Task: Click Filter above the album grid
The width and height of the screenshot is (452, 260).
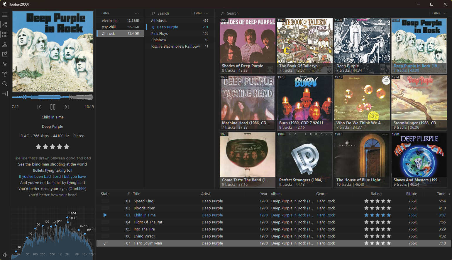Action: [436, 13]
